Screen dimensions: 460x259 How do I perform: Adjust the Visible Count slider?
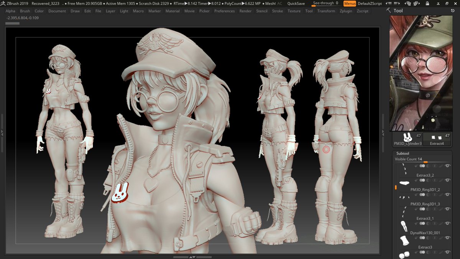tap(422, 160)
